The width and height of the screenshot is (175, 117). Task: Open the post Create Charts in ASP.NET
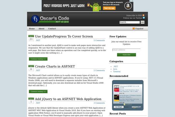click(55, 66)
